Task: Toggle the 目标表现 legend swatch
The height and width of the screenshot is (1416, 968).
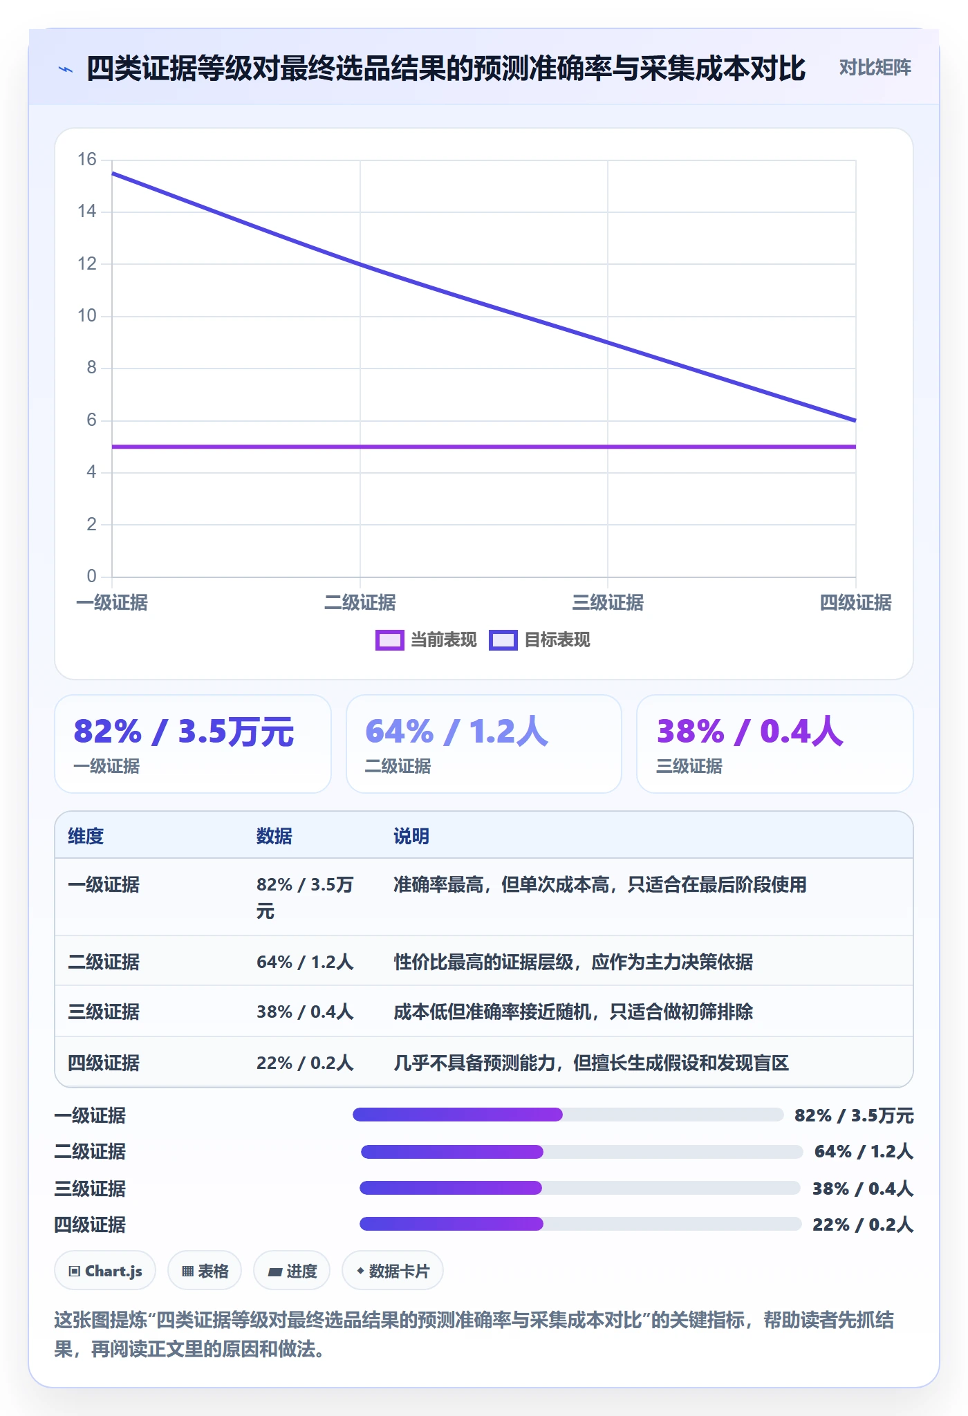Action: [503, 640]
